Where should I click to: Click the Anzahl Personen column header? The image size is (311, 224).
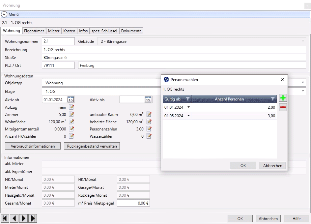pyautogui.click(x=234, y=99)
